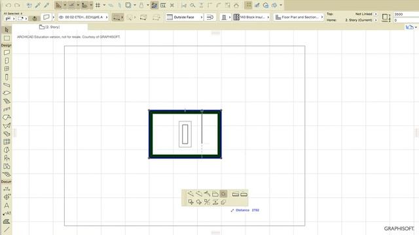This screenshot has width=419, height=235.
Task: Activate the Zone tool
Action: coord(7,166)
